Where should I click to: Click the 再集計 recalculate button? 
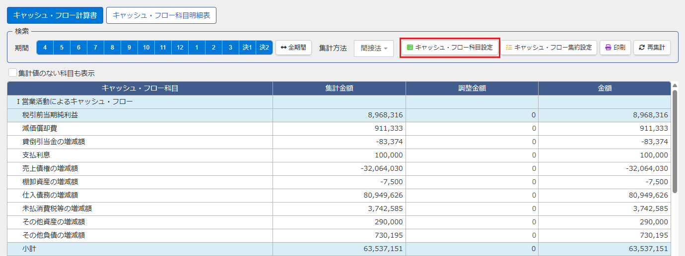tap(652, 48)
